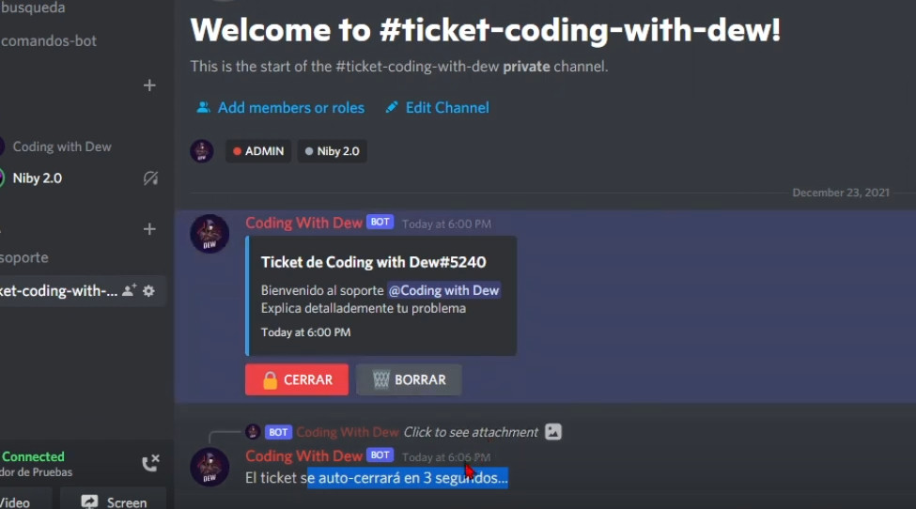Open the @Coding with Dew mention
This screenshot has height=509, width=916.
click(444, 290)
